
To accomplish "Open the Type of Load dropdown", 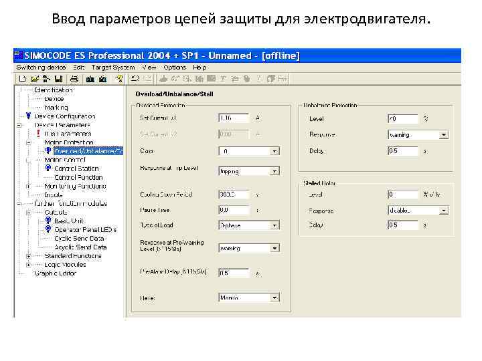I will click(x=274, y=226).
